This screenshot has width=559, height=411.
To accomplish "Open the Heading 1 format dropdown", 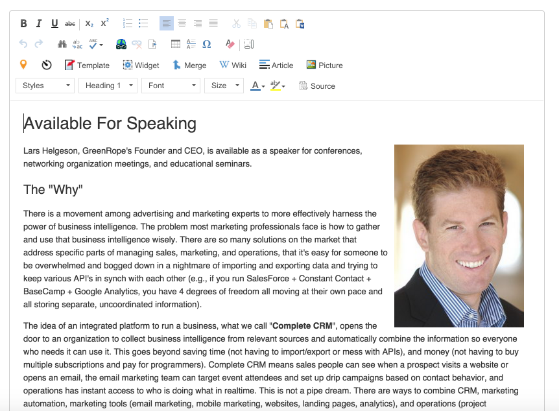I will pos(108,86).
